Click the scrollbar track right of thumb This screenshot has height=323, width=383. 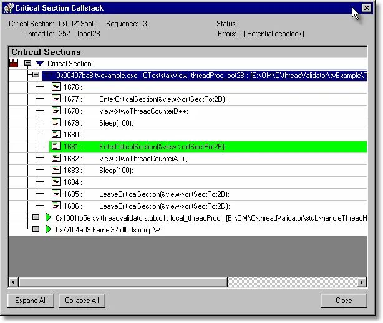(x=293, y=282)
